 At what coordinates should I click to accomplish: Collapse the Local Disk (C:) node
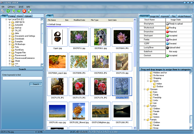[6, 19]
